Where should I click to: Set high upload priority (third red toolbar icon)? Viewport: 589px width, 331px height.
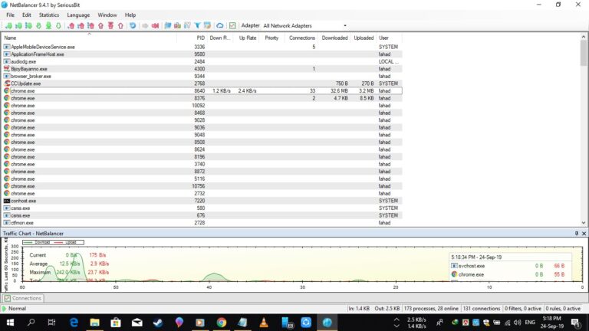90,25
